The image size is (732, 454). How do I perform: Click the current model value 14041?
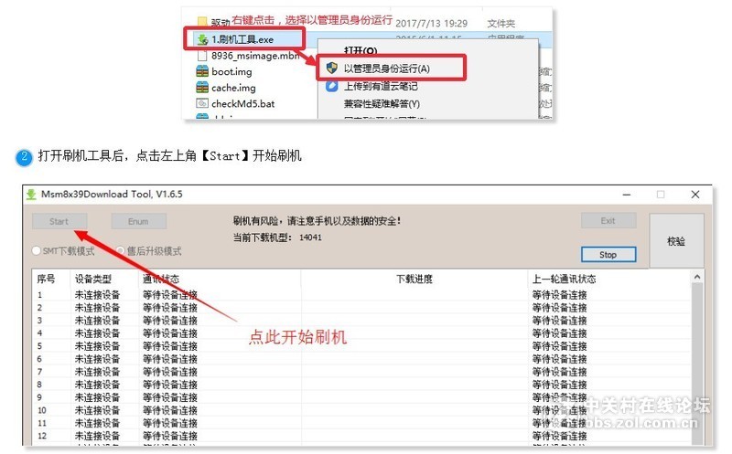[310, 238]
